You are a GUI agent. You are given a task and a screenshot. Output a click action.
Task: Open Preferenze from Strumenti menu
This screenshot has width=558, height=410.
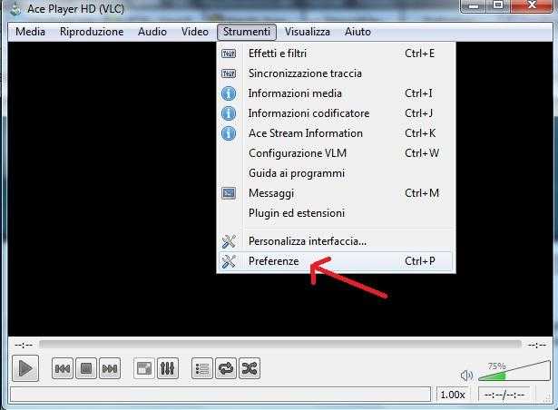(x=336, y=261)
